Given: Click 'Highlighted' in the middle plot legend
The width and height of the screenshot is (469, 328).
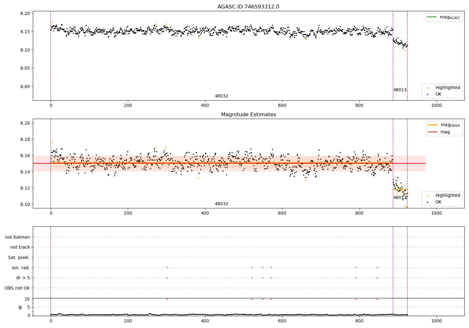Looking at the screenshot, I should pos(443,196).
